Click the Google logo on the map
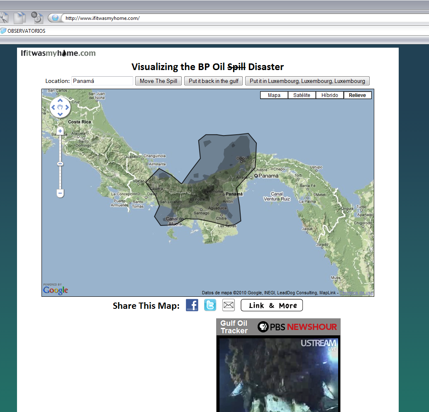This screenshot has width=429, height=412. [x=56, y=290]
